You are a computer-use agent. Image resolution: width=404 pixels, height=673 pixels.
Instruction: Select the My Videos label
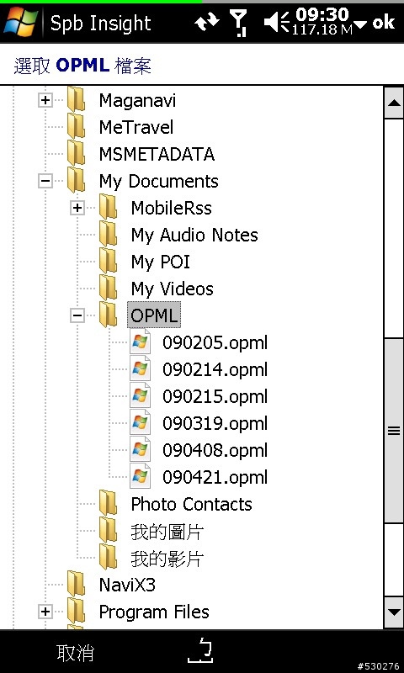click(173, 289)
